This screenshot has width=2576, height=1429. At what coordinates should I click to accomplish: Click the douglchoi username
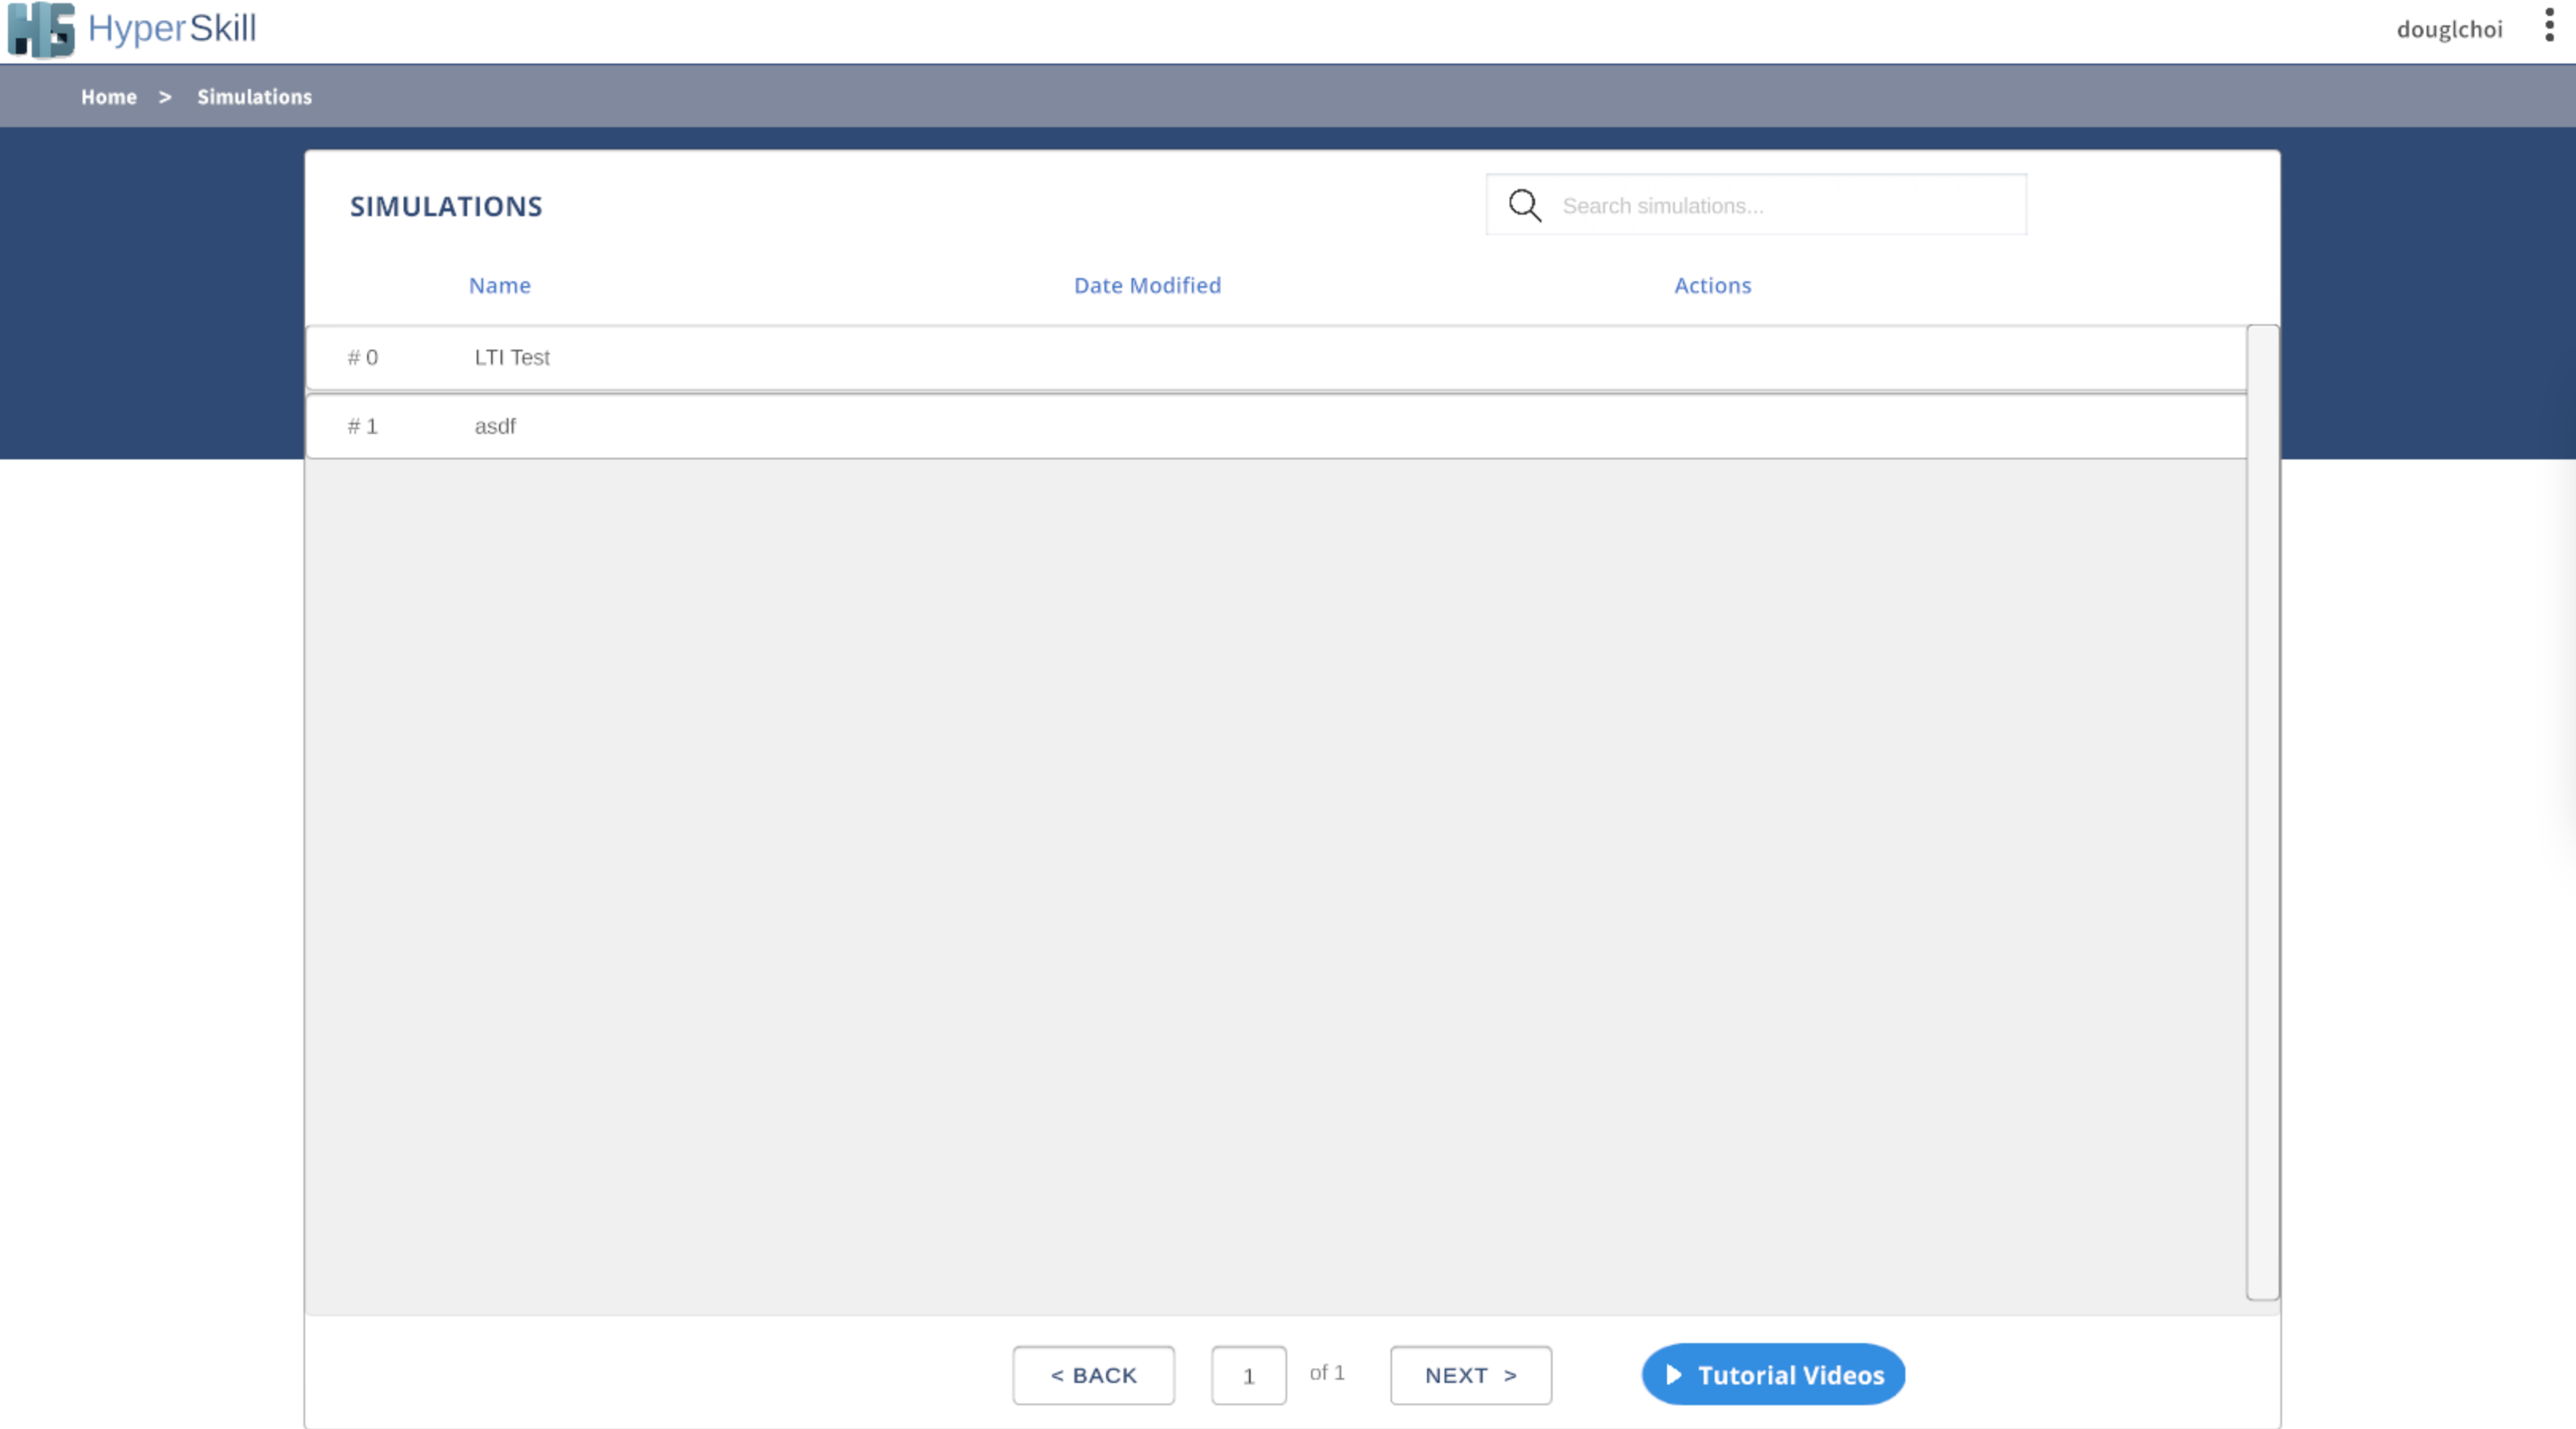click(2449, 30)
